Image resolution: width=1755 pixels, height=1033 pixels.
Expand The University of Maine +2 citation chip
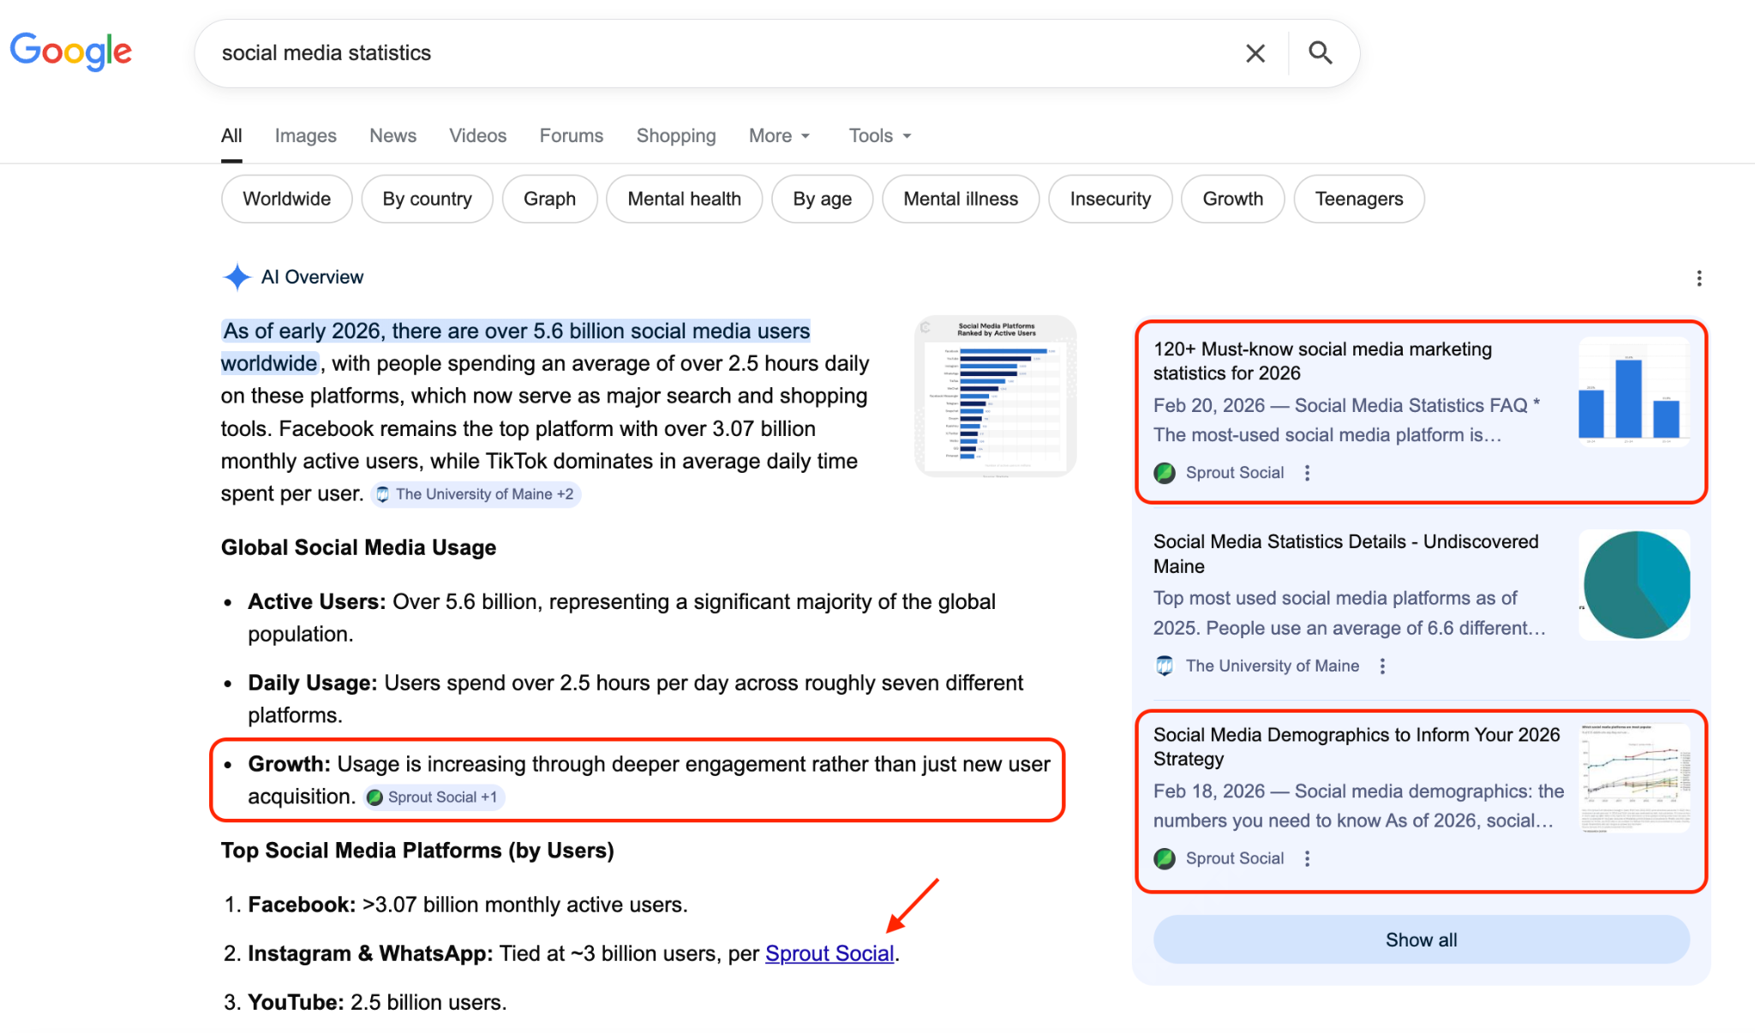click(476, 494)
